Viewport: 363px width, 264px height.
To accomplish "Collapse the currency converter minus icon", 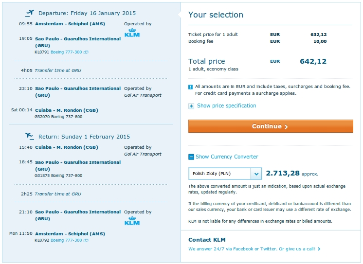I will (191, 157).
